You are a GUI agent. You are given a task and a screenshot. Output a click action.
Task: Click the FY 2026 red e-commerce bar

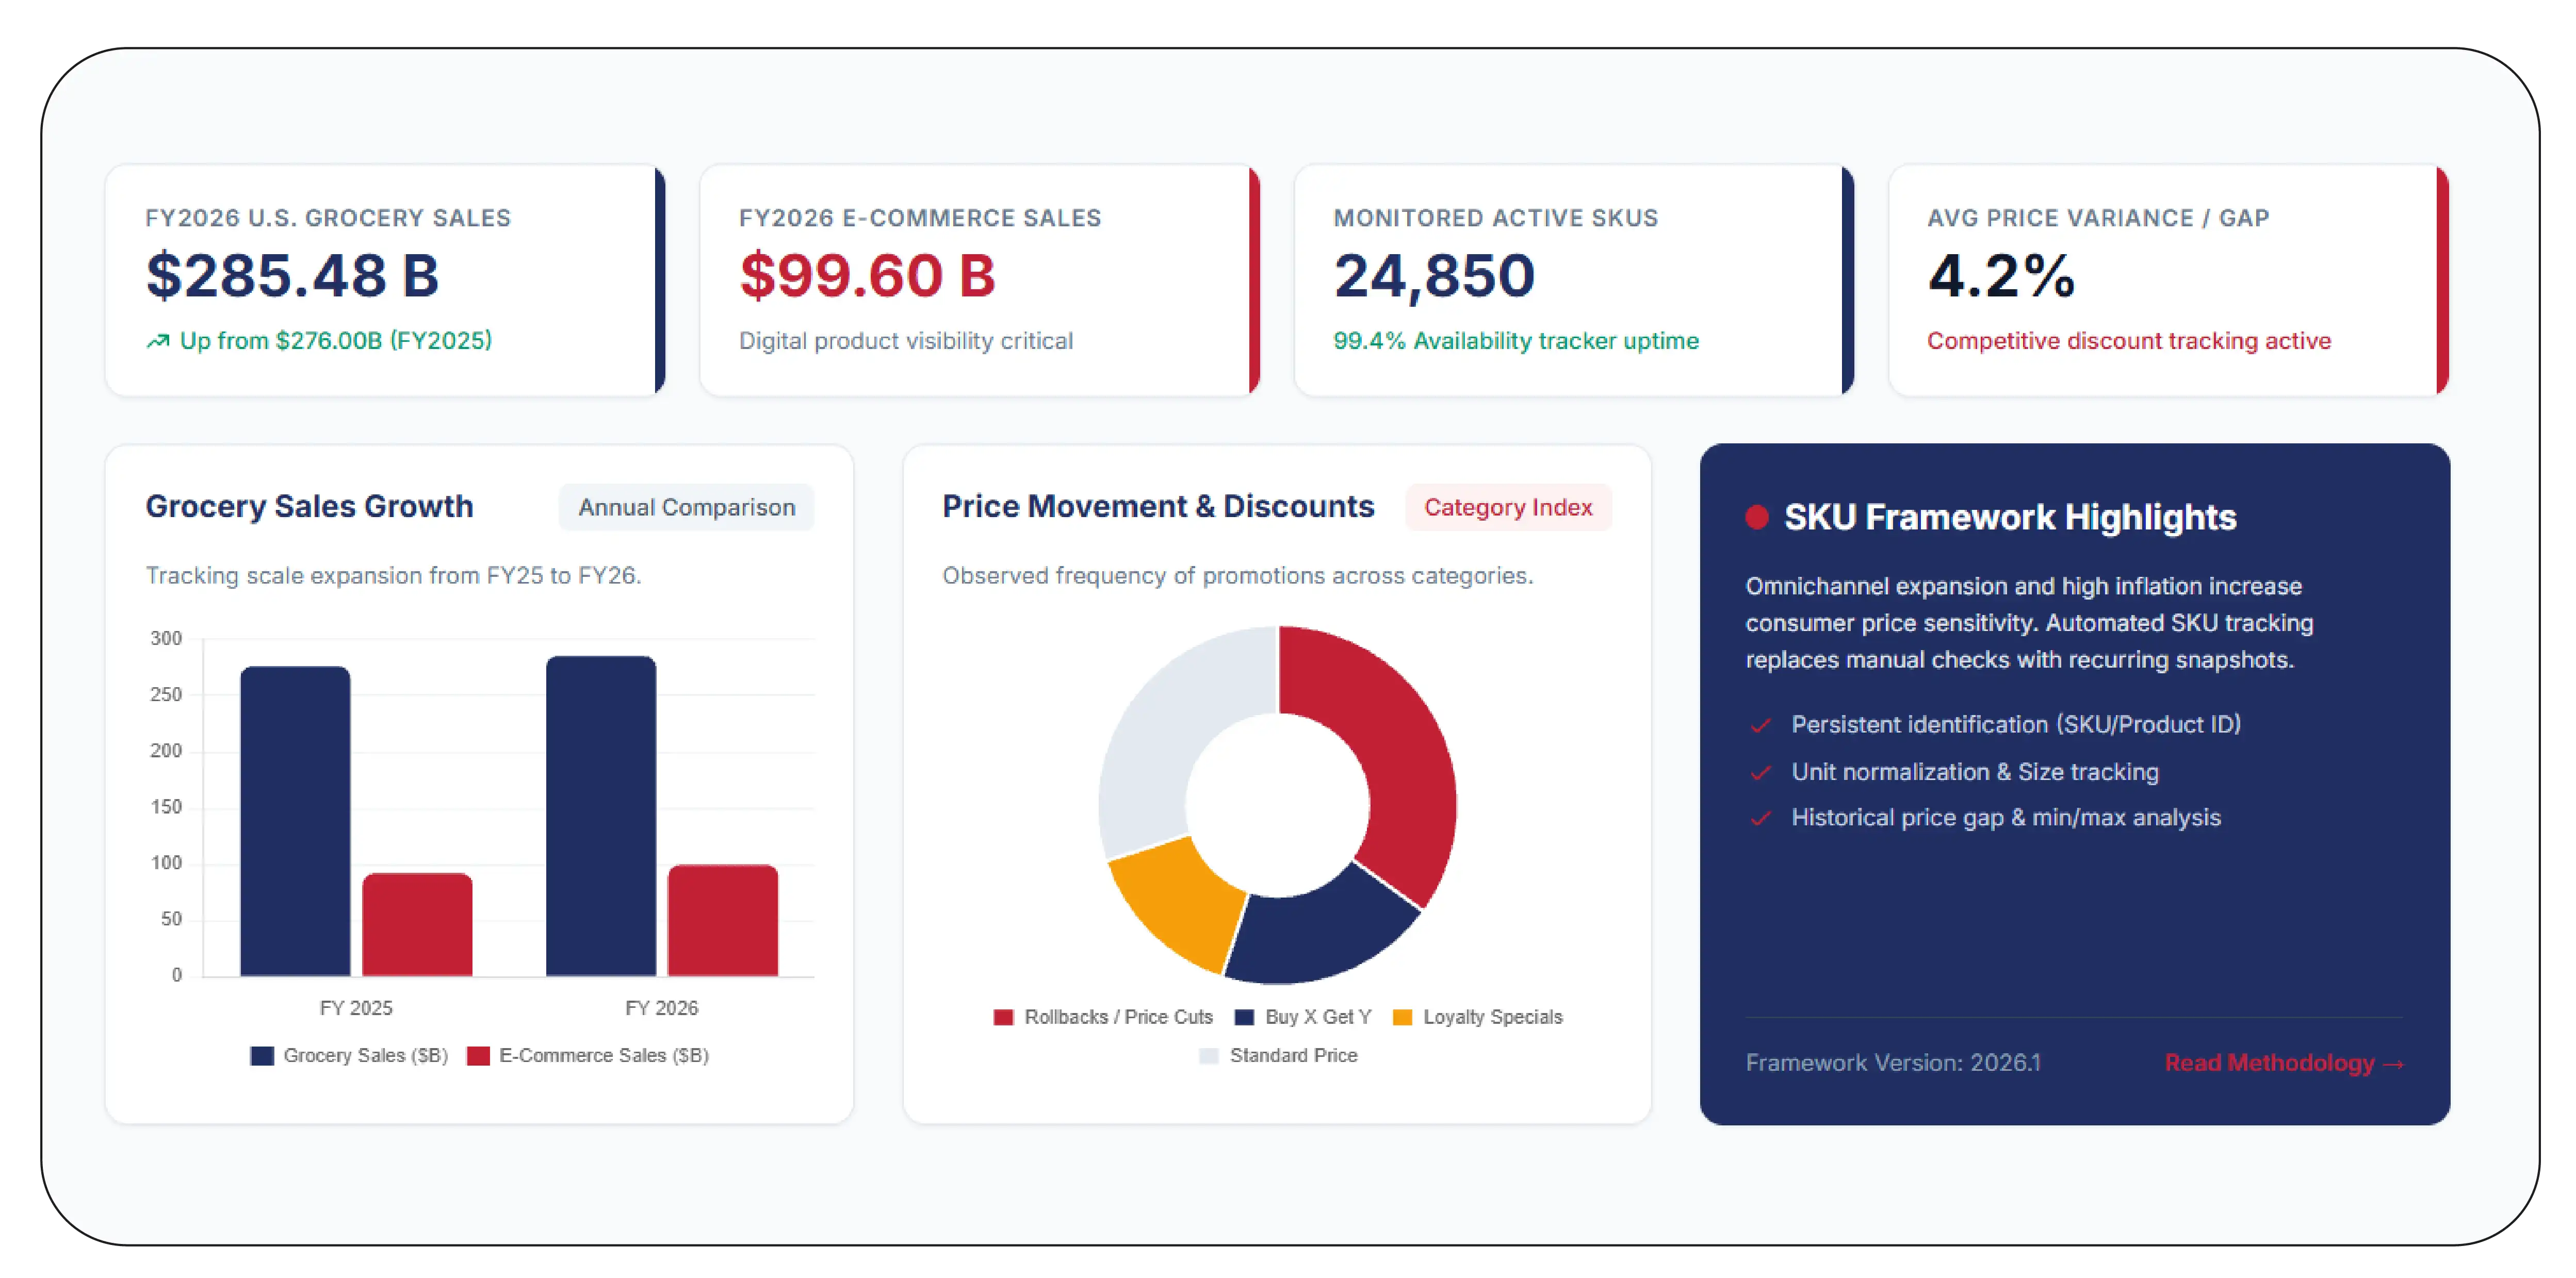tap(723, 920)
